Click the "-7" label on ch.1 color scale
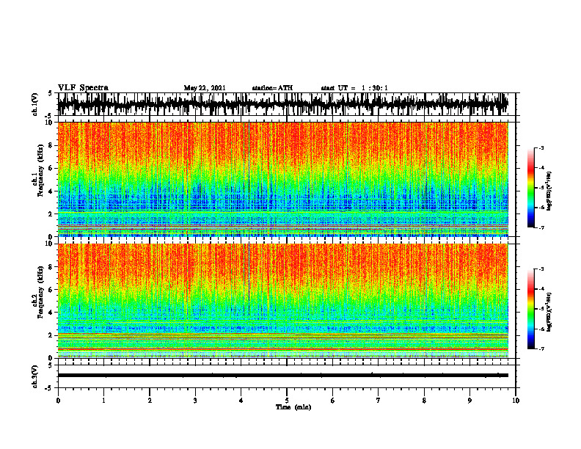This screenshot has height=449, width=581. 541,227
